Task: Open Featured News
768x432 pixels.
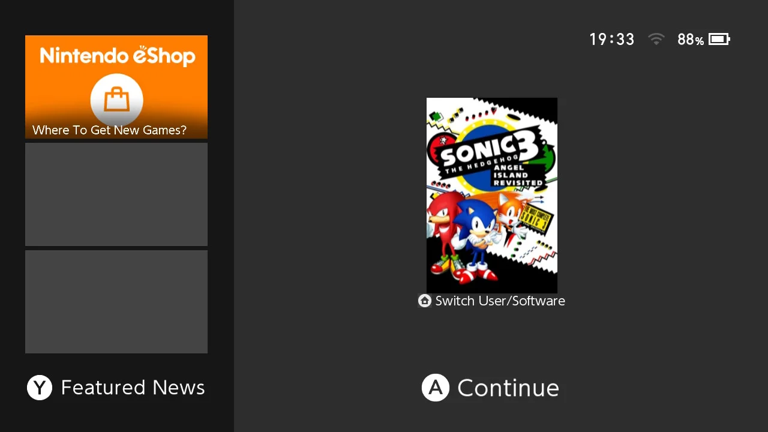Action: 133,388
